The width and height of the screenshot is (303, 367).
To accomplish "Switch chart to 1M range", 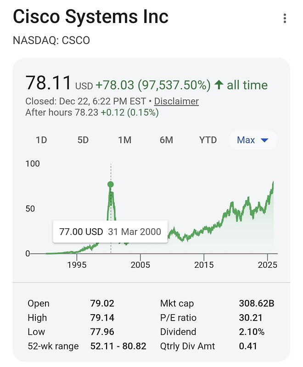I will (x=124, y=140).
